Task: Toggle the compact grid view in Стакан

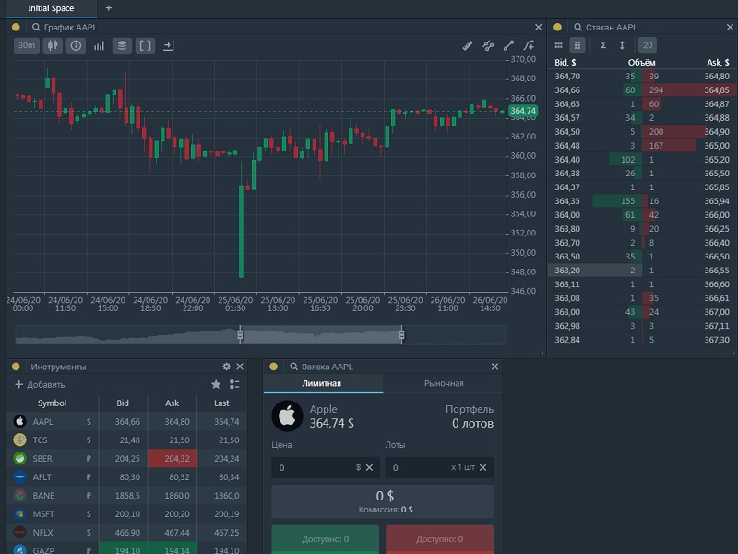Action: coord(577,45)
